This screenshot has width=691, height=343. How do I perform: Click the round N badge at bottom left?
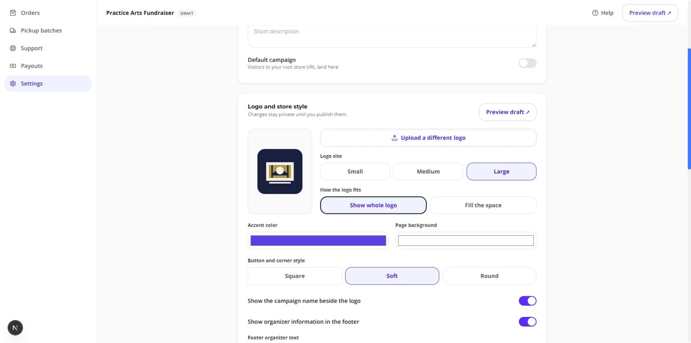(x=15, y=328)
